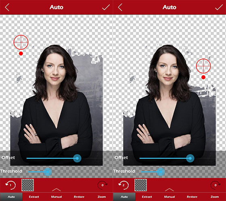Confirm with checkmark in right screen header

click(219, 7)
